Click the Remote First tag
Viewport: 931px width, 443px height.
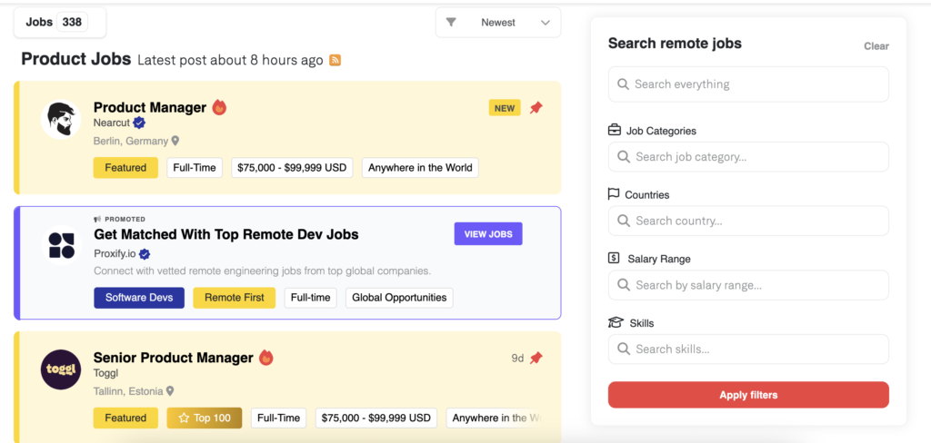point(235,298)
